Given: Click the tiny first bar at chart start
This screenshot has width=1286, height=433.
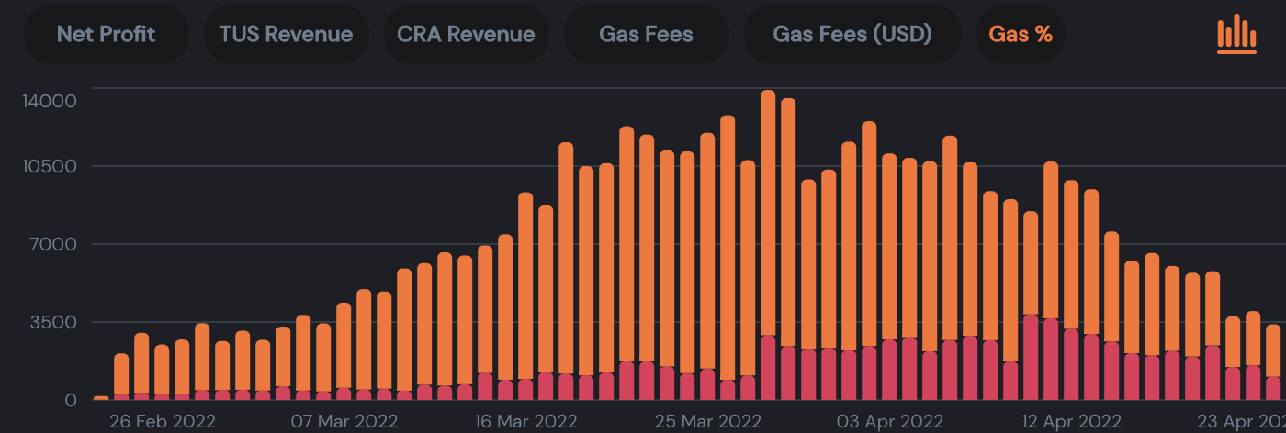Looking at the screenshot, I should pyautogui.click(x=101, y=398).
